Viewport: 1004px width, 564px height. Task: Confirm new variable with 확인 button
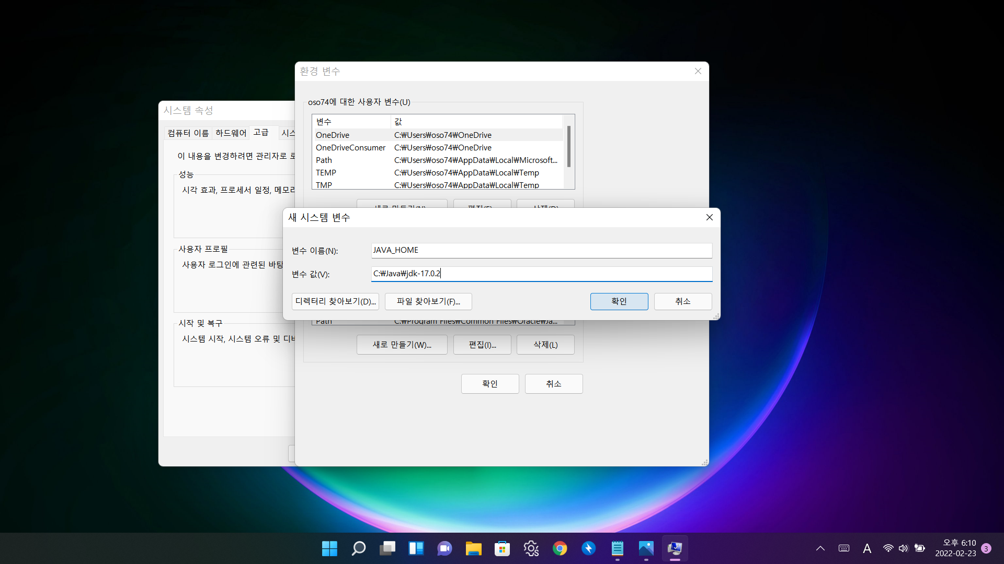point(619,301)
